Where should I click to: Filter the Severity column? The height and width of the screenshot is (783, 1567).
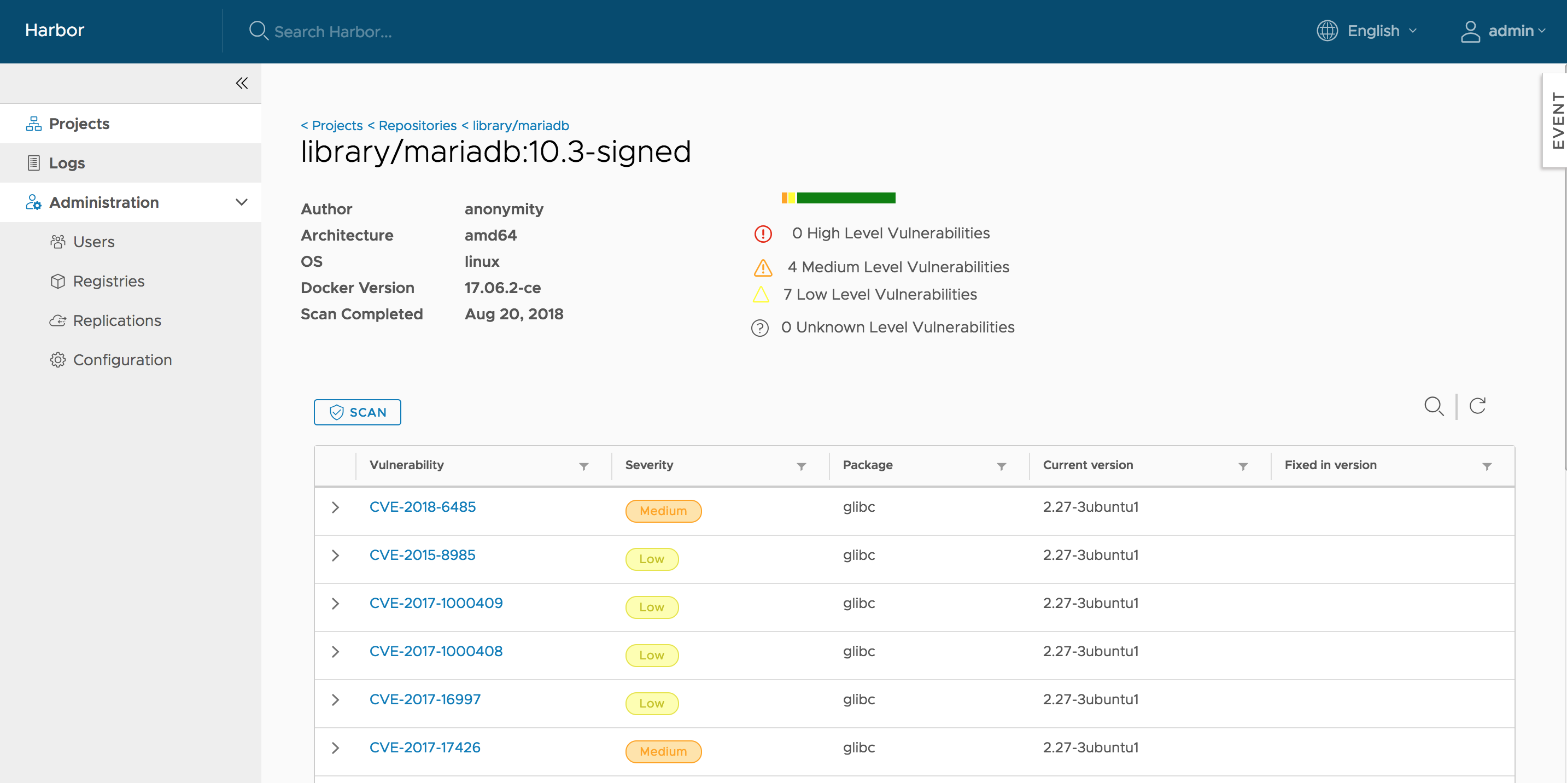pos(801,466)
